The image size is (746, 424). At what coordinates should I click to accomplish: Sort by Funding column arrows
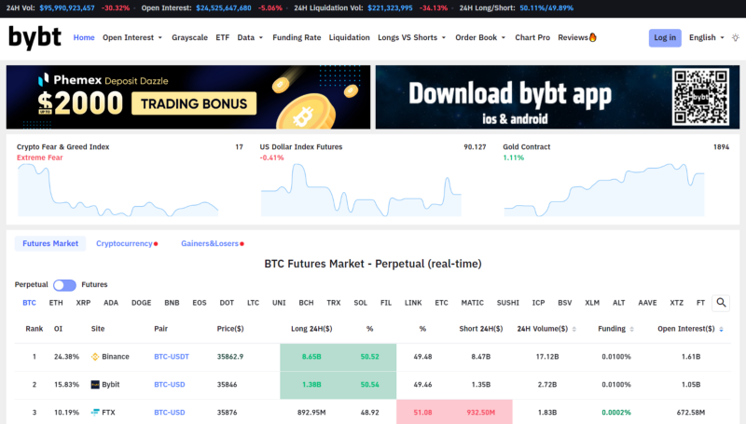coord(632,329)
